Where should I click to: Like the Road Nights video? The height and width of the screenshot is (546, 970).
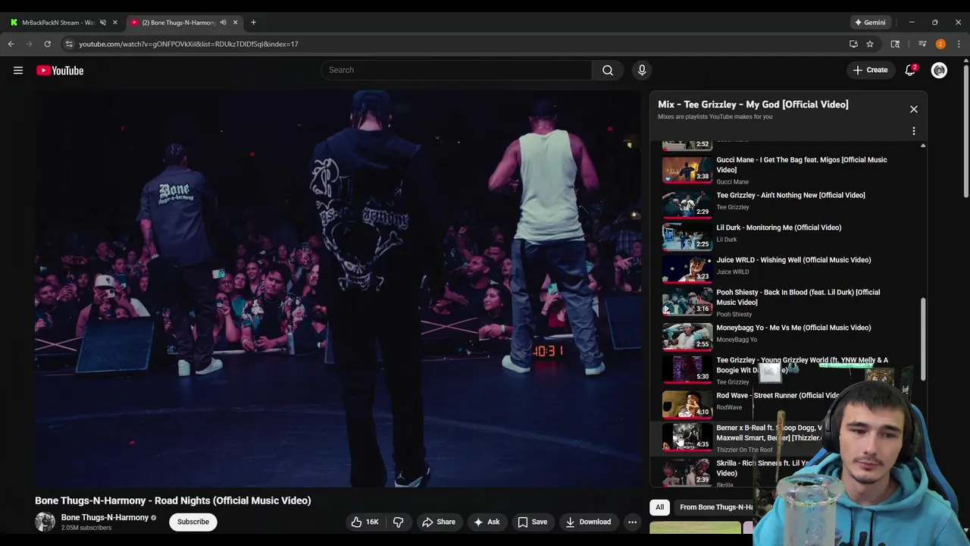tap(365, 522)
